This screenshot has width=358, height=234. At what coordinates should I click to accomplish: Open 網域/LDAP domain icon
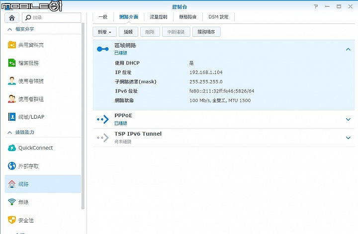[x=12, y=117]
